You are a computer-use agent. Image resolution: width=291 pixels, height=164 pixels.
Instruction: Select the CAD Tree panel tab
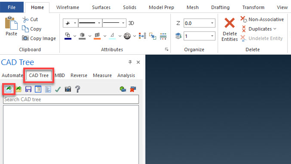coord(39,75)
